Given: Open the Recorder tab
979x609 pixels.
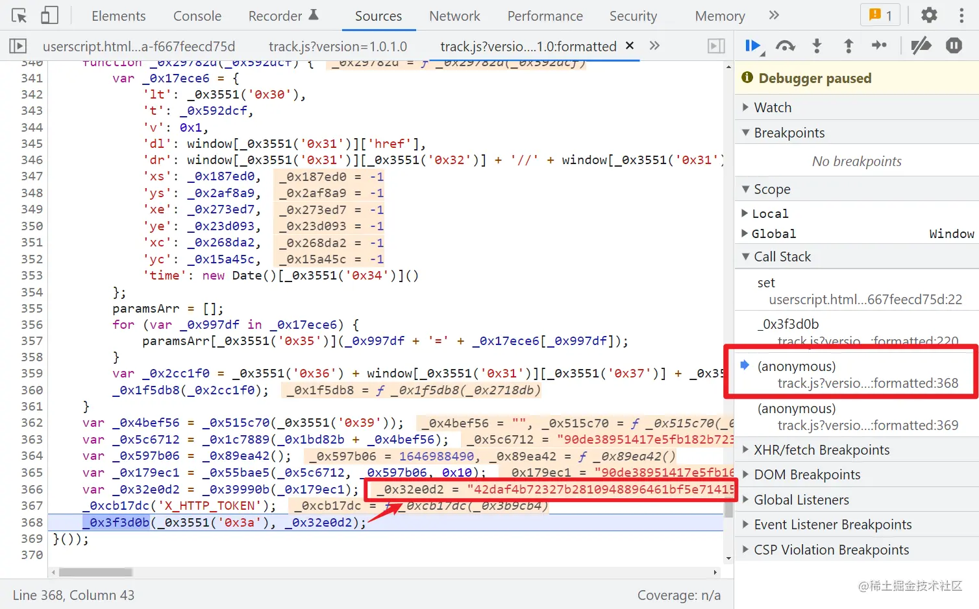Looking at the screenshot, I should (283, 16).
